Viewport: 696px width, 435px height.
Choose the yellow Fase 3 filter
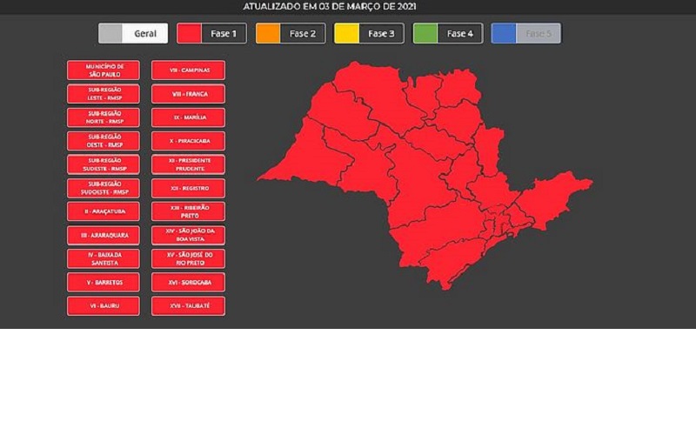(369, 33)
